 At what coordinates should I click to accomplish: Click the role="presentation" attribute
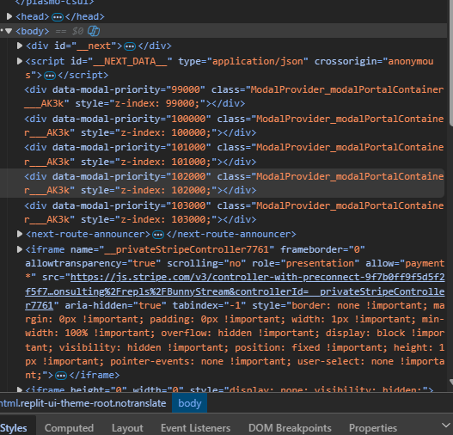pyautogui.click(x=305, y=263)
